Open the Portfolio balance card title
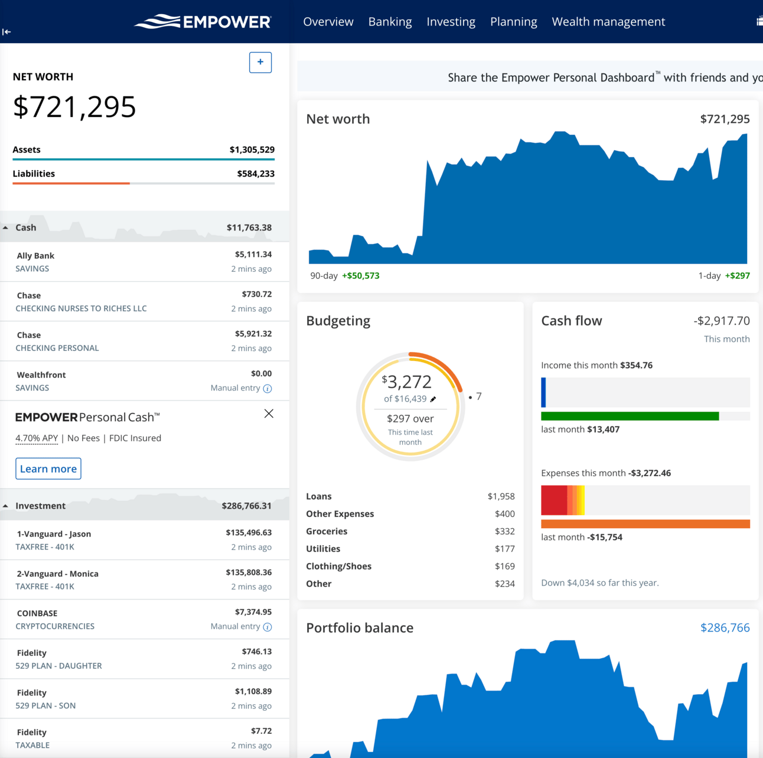 360,628
